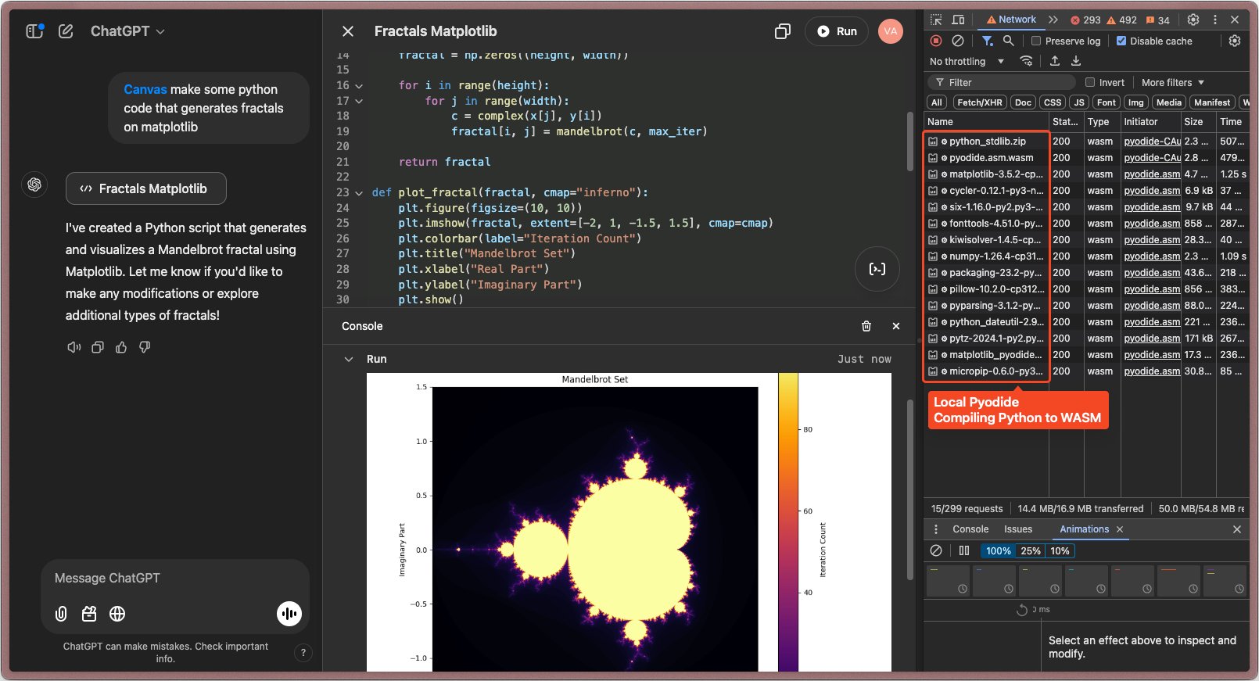Check the Invert filter checkbox

click(x=1090, y=82)
